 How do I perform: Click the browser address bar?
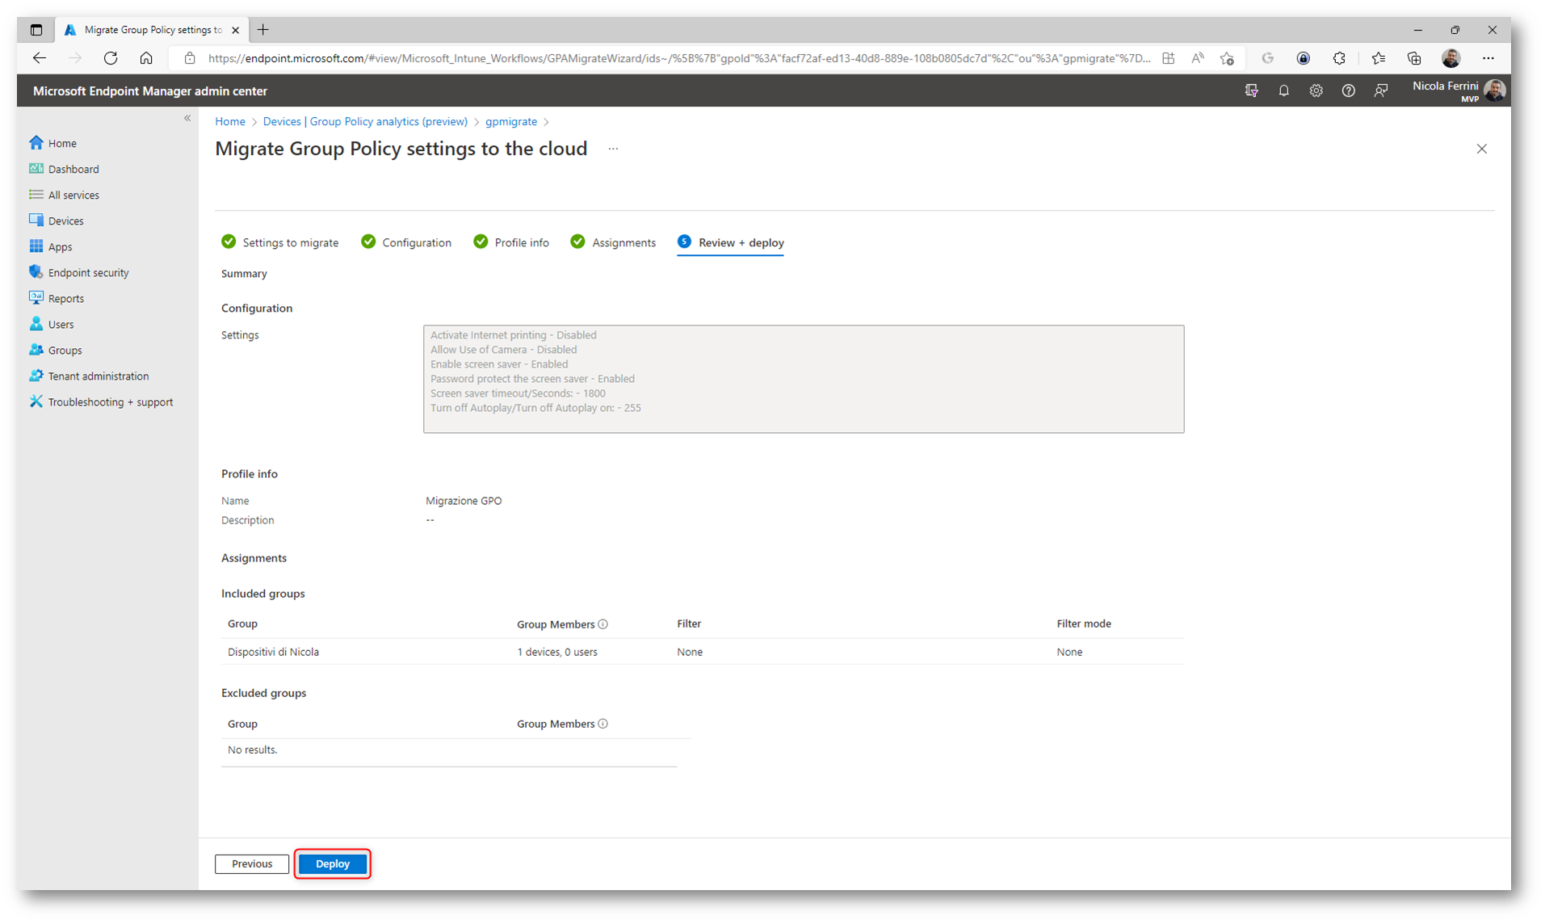point(678,58)
